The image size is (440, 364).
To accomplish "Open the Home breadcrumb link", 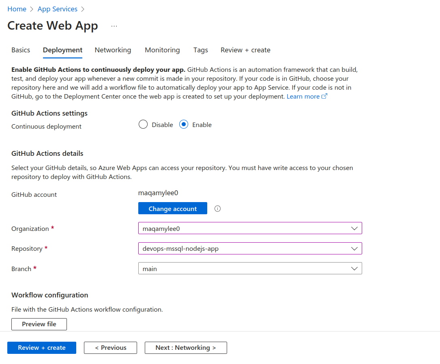I will tap(17, 9).
